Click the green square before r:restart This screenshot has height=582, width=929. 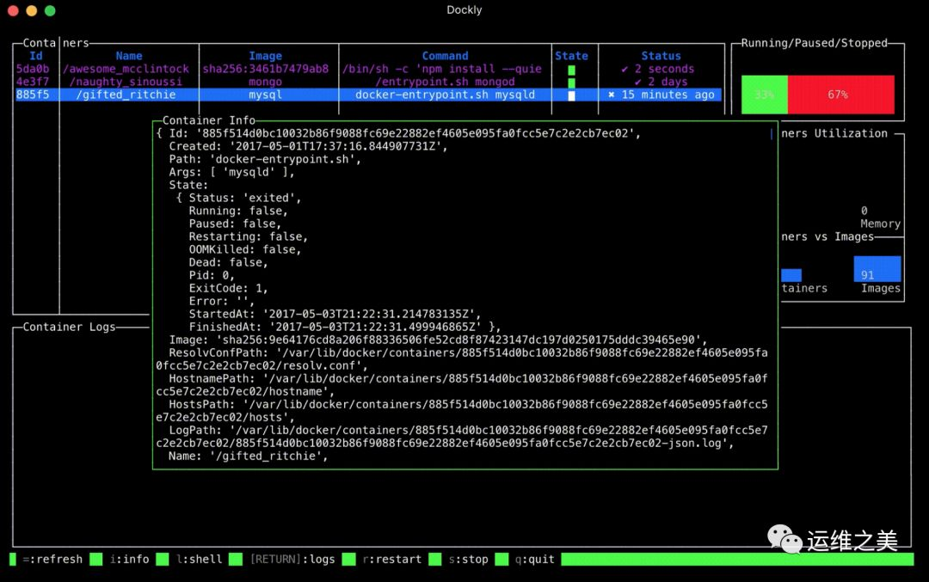(349, 559)
